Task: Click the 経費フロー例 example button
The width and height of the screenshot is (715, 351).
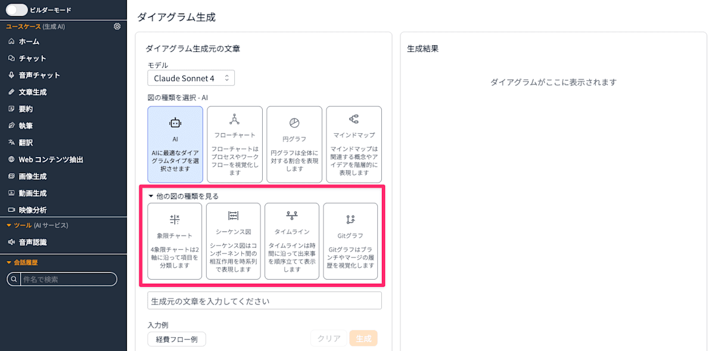Action: click(176, 339)
